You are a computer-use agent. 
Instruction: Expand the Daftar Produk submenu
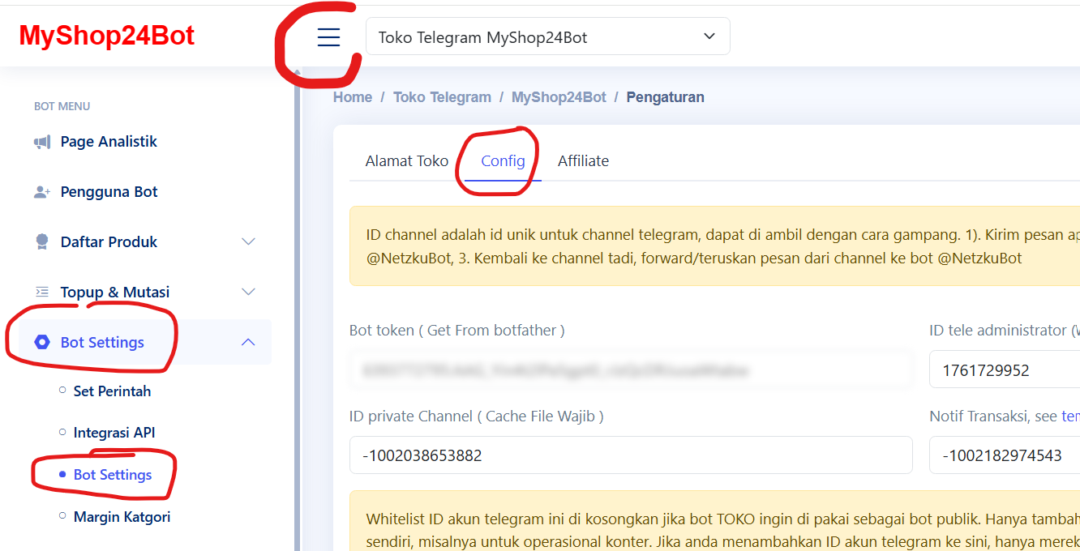(248, 241)
